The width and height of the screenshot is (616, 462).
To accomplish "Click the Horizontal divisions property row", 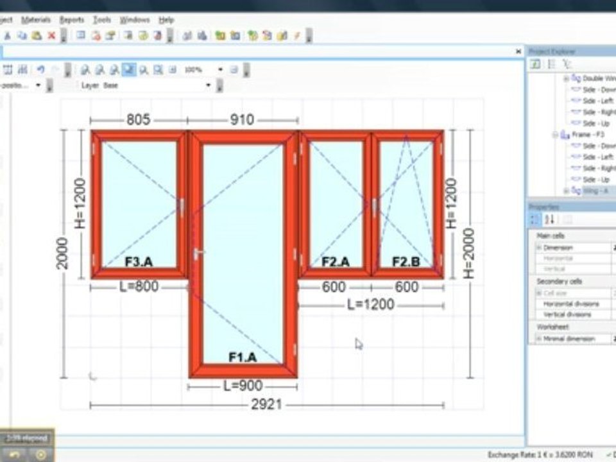I will (x=571, y=304).
